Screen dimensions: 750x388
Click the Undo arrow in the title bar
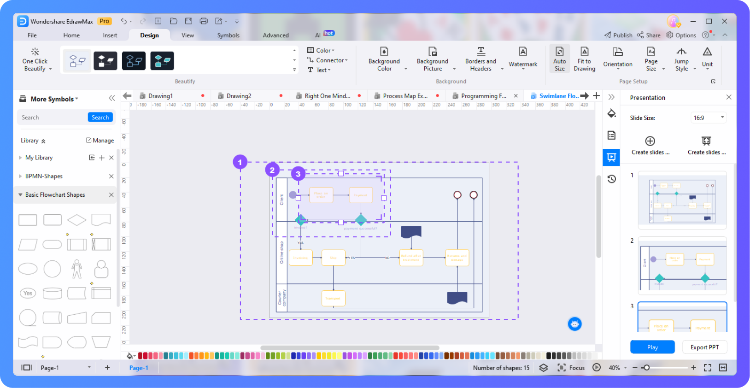[123, 21]
